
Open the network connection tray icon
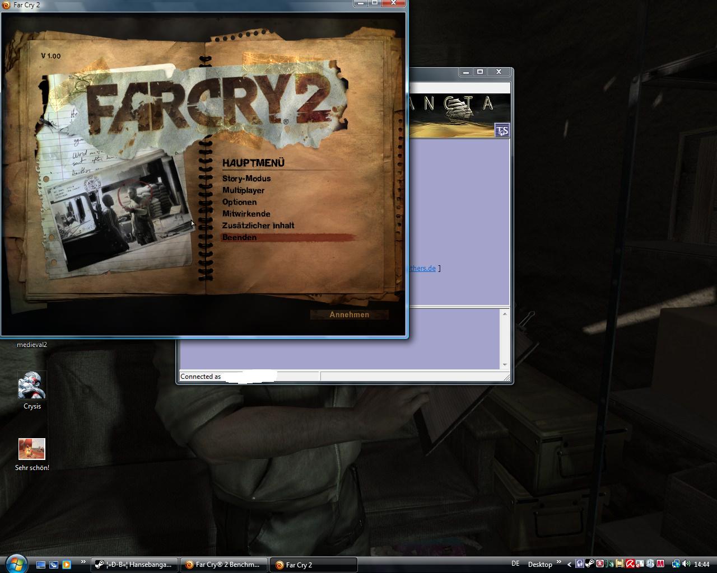(676, 564)
